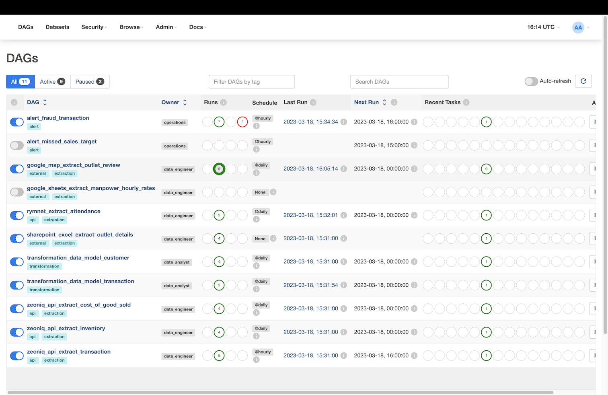The width and height of the screenshot is (608, 395).
Task: Click the failed runs circle showing 2 for alert_fraud_transaction
Action: coord(242,122)
